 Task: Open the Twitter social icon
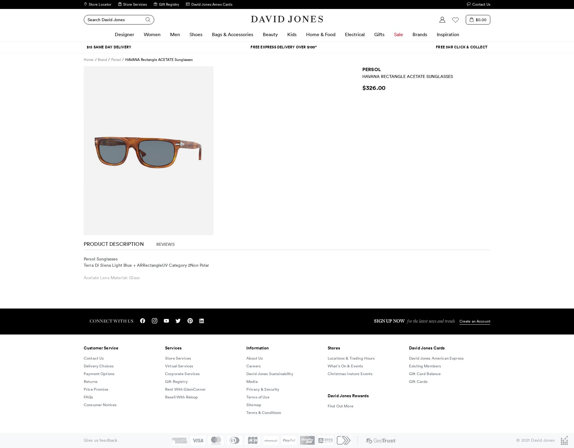[178, 321]
